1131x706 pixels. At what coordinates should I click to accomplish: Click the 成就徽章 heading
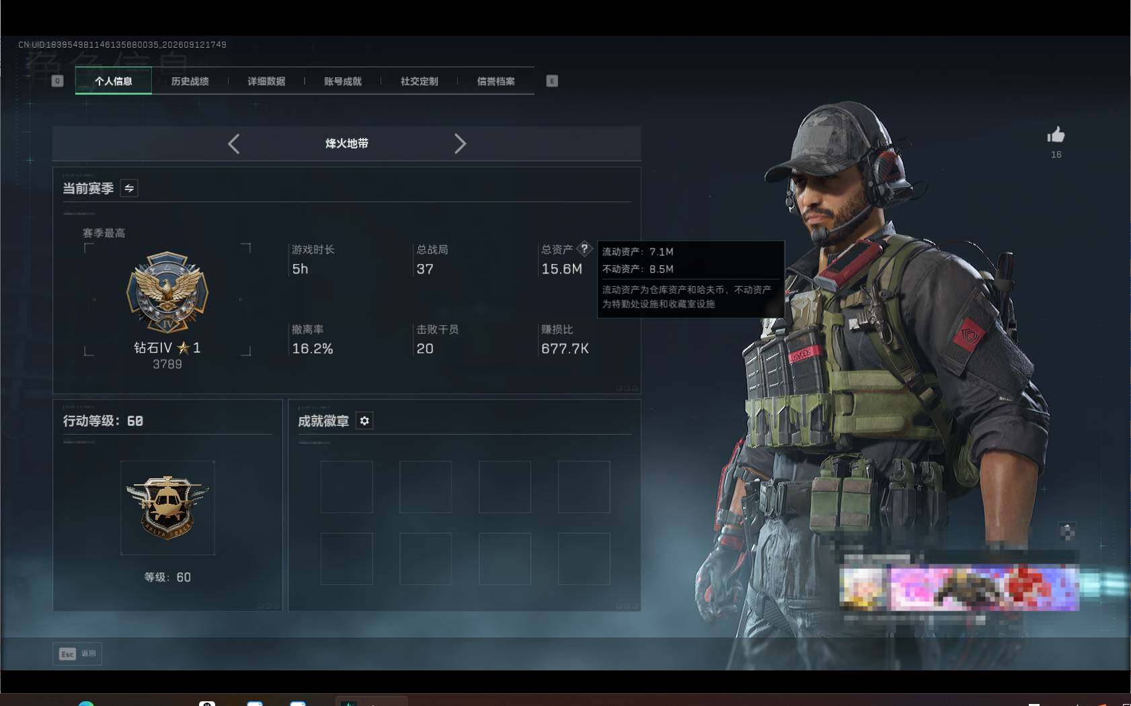[323, 421]
